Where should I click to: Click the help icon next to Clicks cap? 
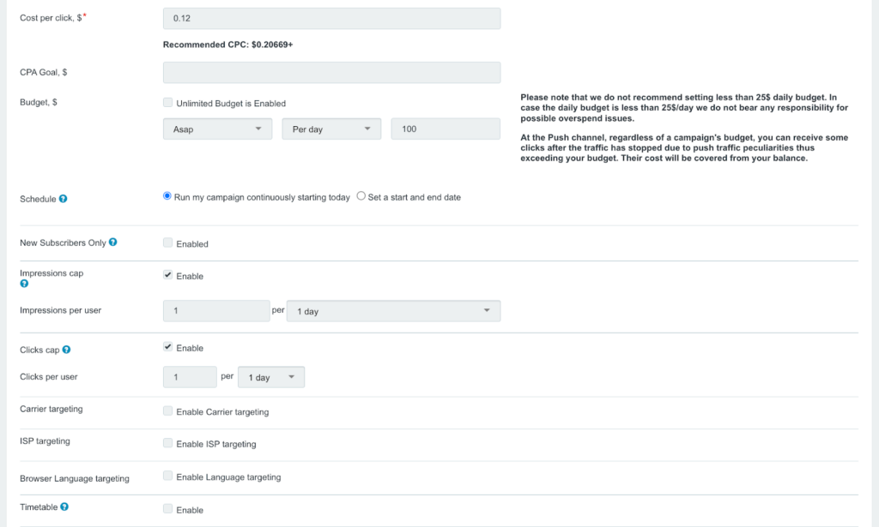click(67, 350)
